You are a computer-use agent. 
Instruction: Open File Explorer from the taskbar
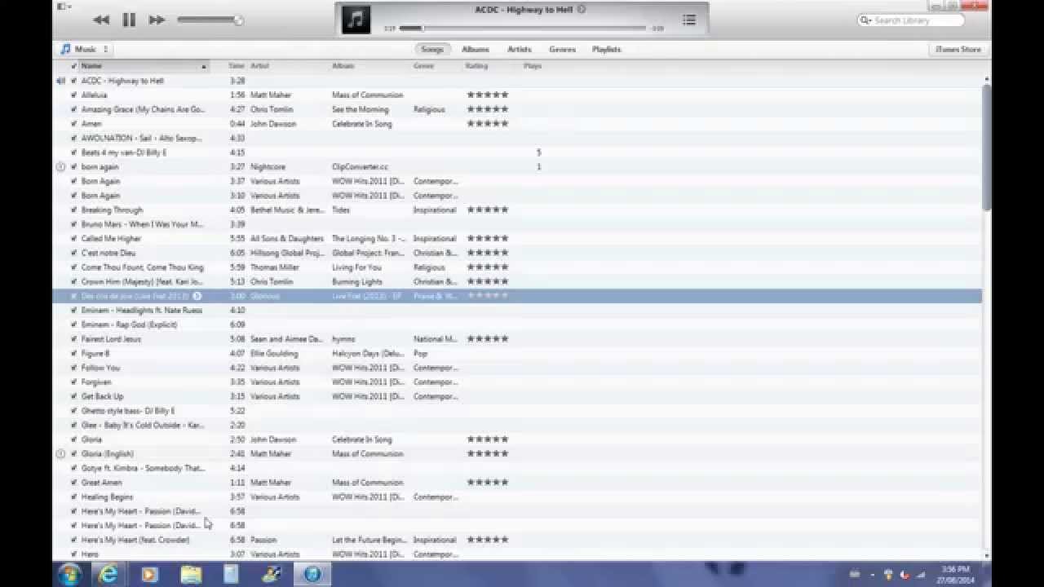(x=191, y=574)
